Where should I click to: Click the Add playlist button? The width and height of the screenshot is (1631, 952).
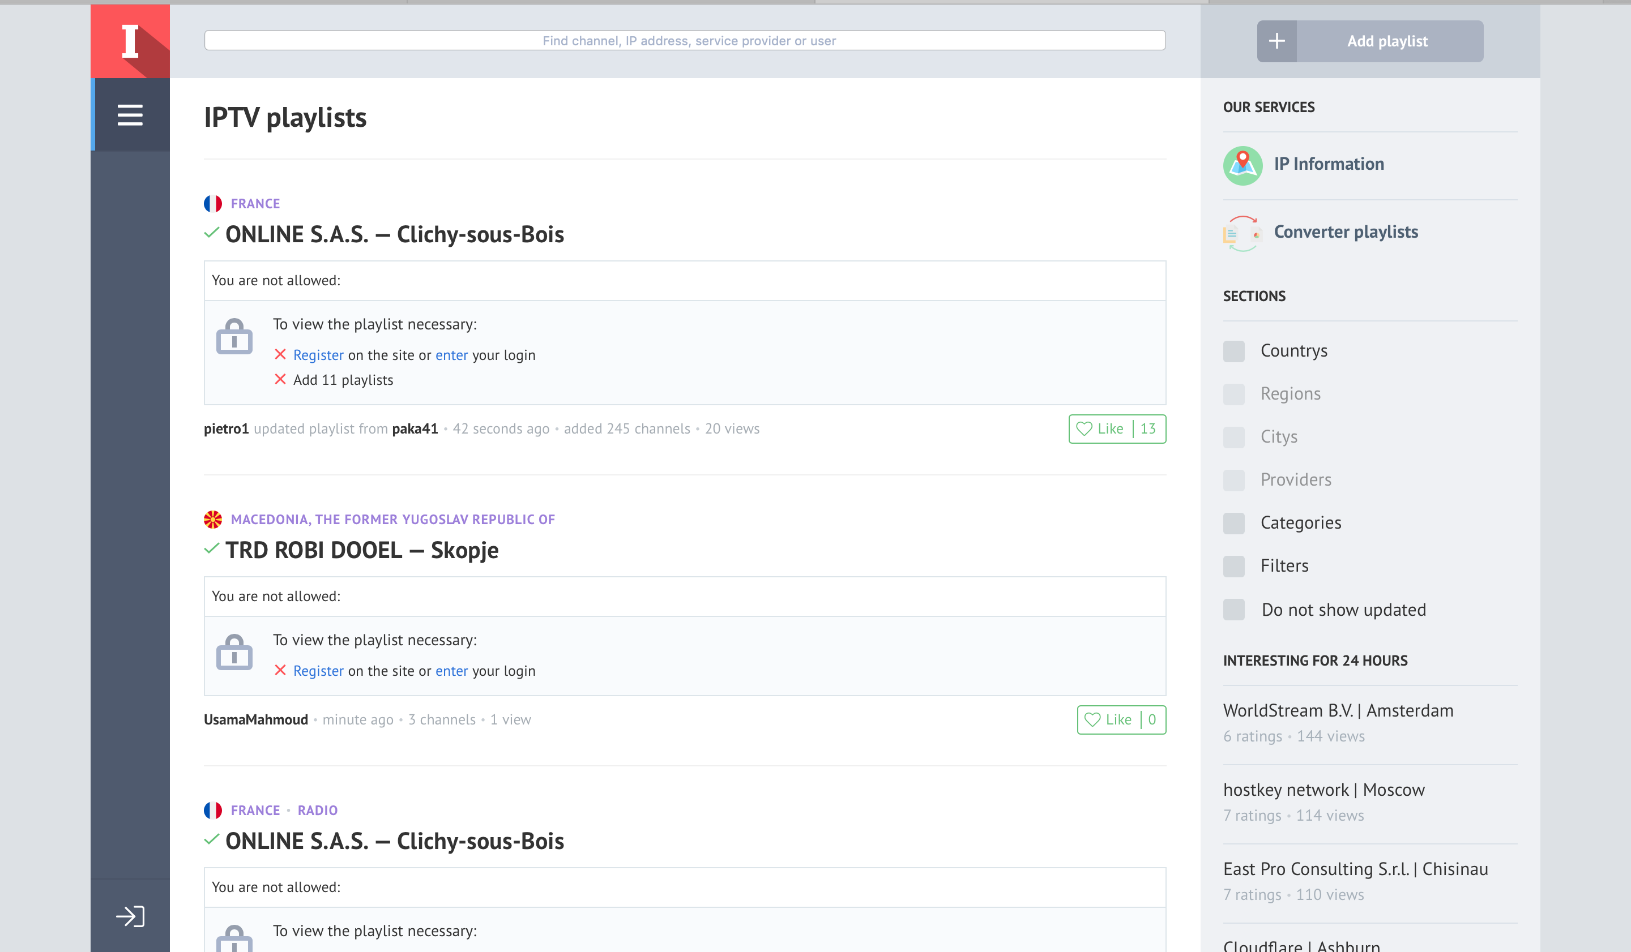point(1387,41)
